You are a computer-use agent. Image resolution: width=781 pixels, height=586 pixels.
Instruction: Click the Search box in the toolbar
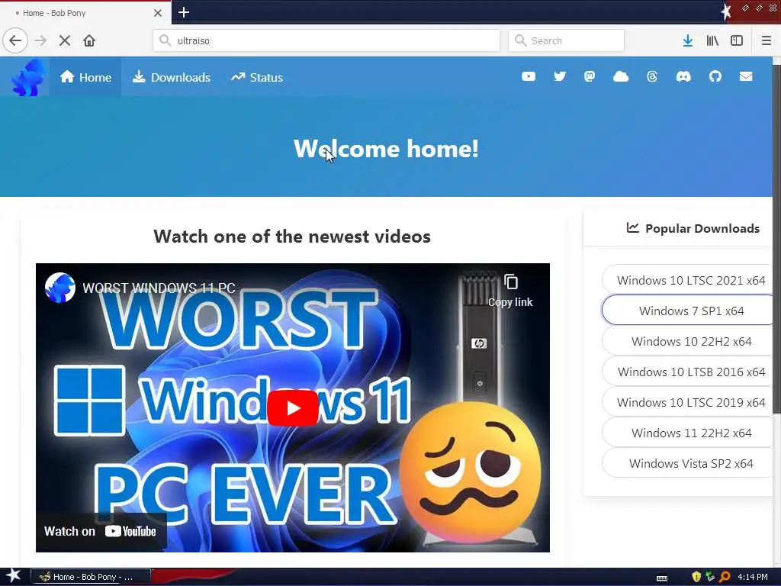pyautogui.click(x=567, y=40)
